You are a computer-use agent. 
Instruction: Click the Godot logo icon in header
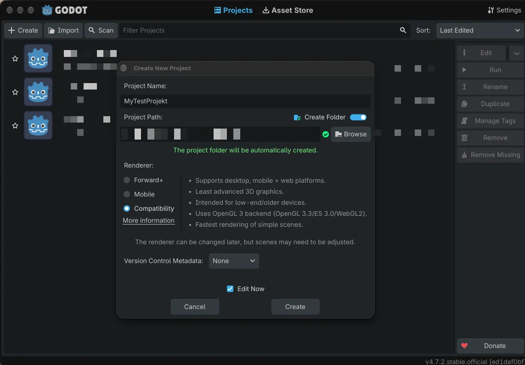click(48, 11)
